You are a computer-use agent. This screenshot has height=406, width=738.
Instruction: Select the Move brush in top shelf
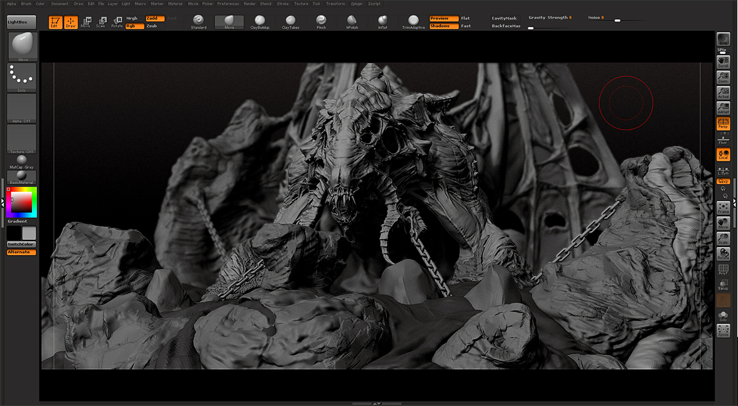(229, 22)
